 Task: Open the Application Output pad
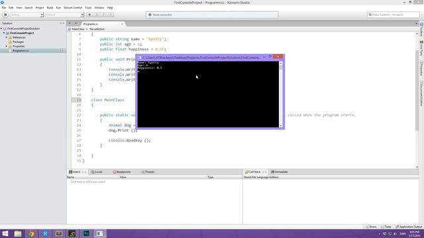[409, 227]
